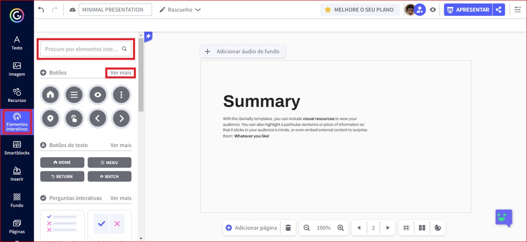Add the eye round button

pyautogui.click(x=98, y=95)
